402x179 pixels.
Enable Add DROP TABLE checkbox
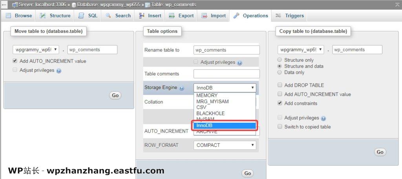[280, 85]
